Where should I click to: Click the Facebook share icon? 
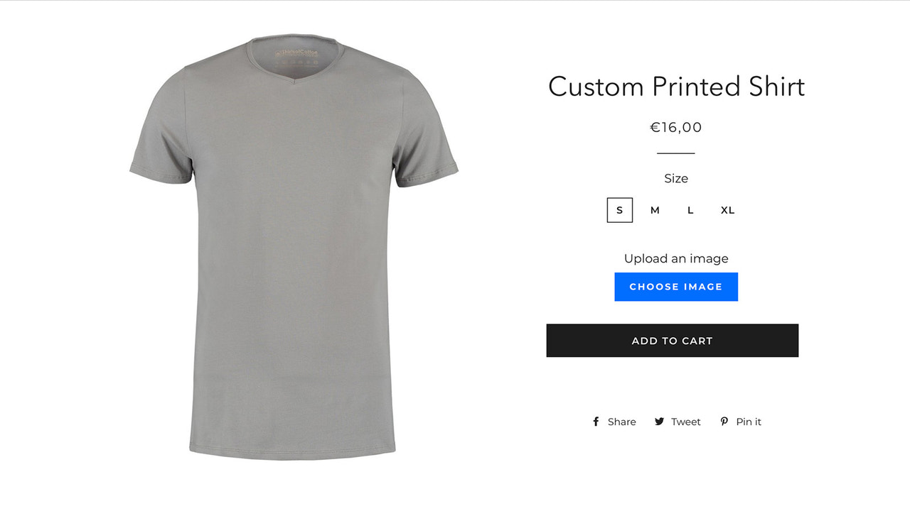pyautogui.click(x=594, y=421)
